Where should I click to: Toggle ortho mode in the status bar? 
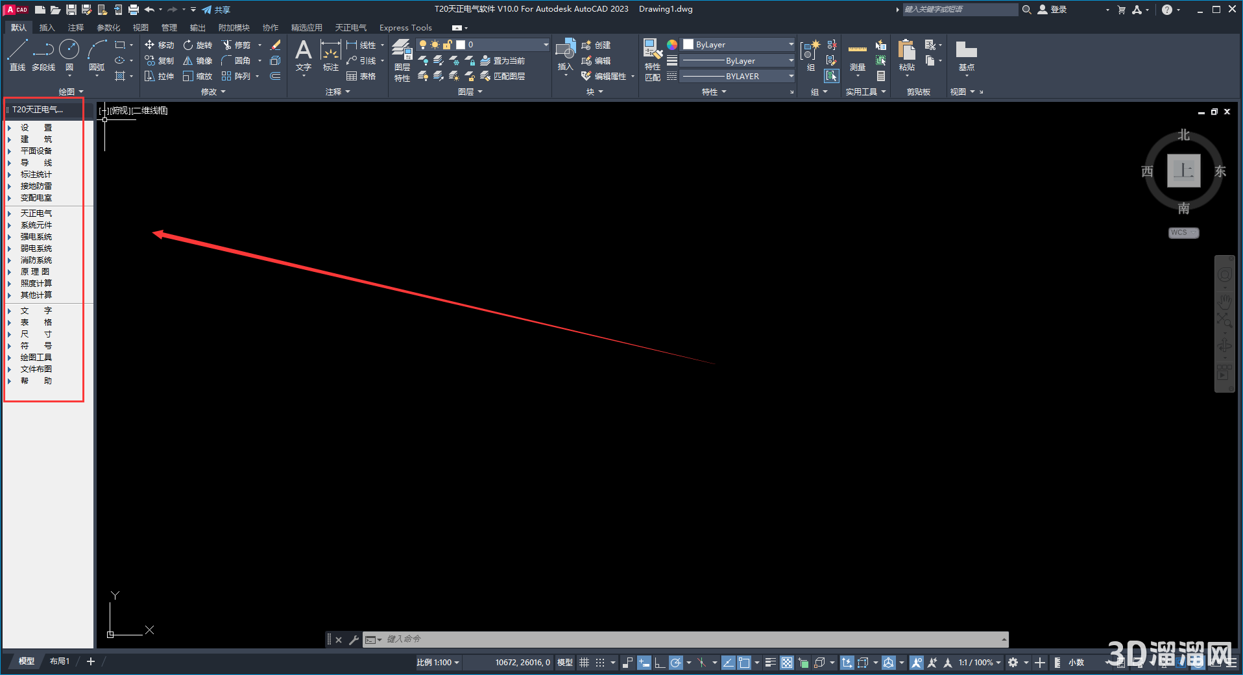660,662
